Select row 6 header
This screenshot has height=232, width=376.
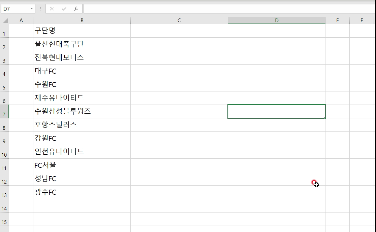click(x=4, y=98)
